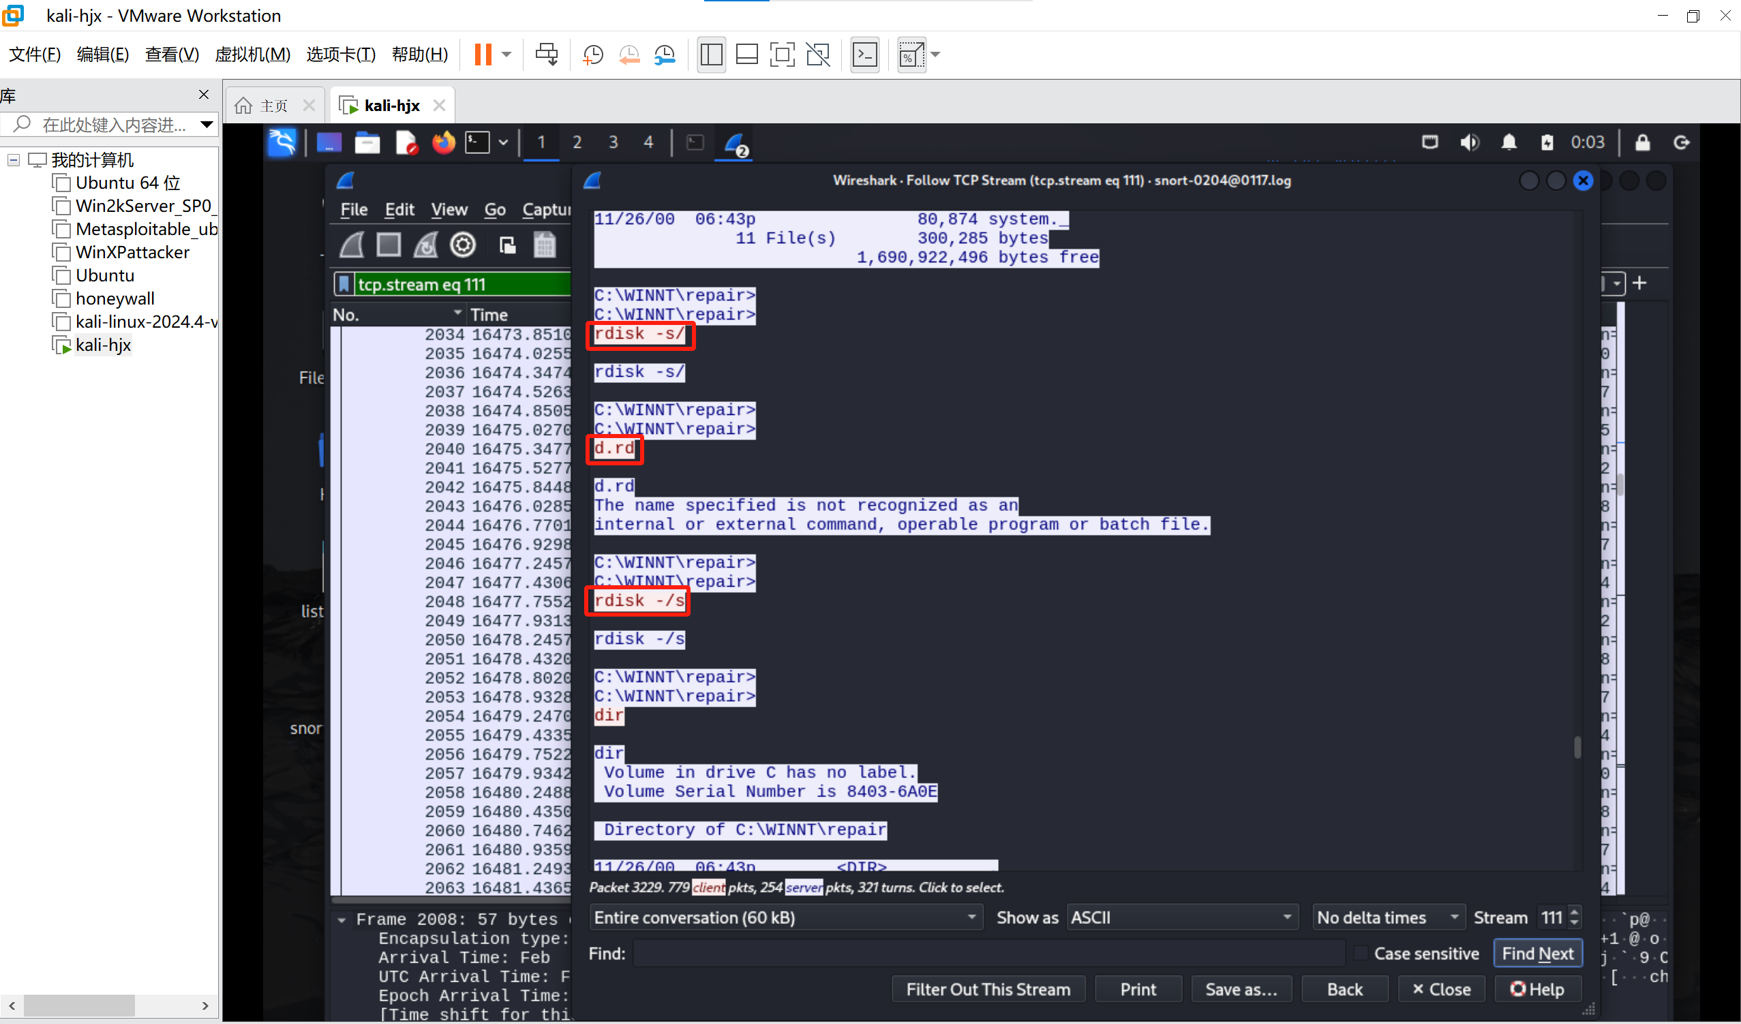Open Wireshark main window Go menu
Screen dimensions: 1741x1024
(x=495, y=210)
